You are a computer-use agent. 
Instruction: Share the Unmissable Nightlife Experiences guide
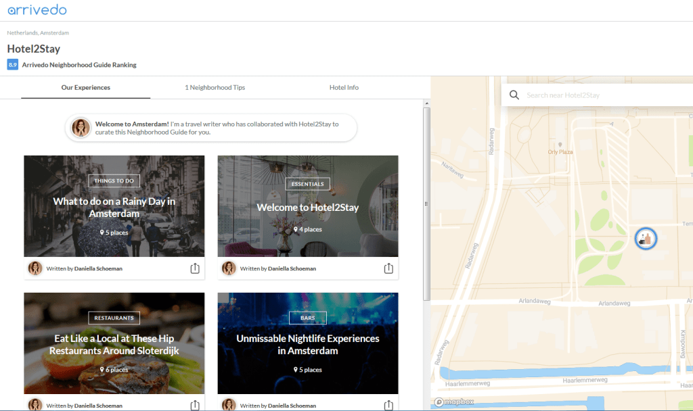(388, 406)
